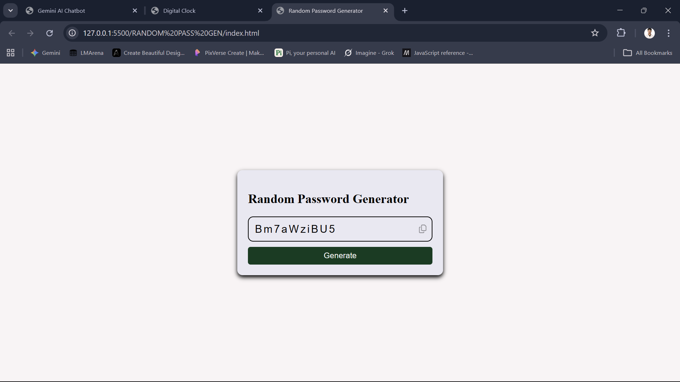This screenshot has width=680, height=382.
Task: Open the Chrome profile avatar
Action: [x=649, y=33]
